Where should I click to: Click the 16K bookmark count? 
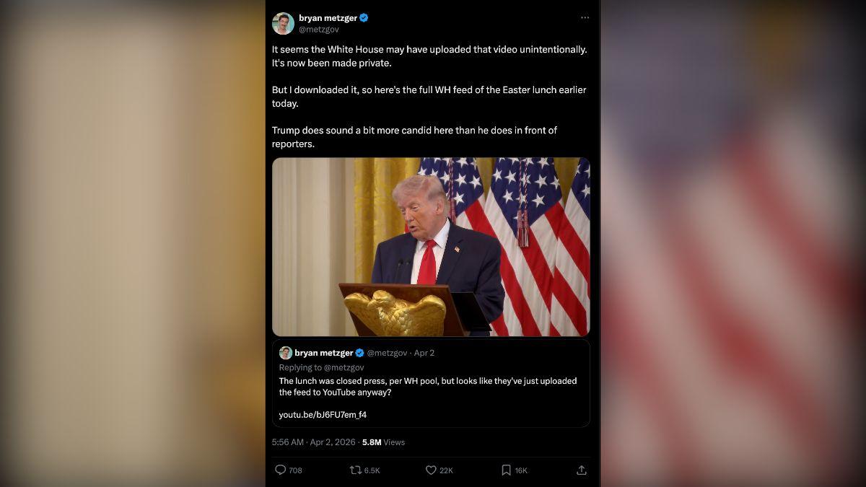click(521, 470)
